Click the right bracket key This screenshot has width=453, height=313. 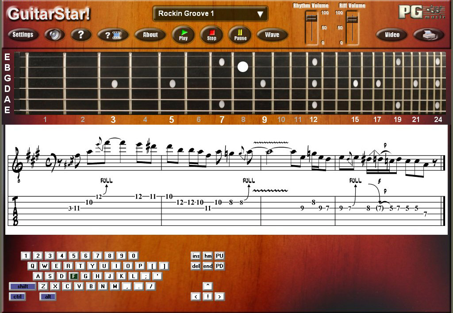click(x=164, y=266)
